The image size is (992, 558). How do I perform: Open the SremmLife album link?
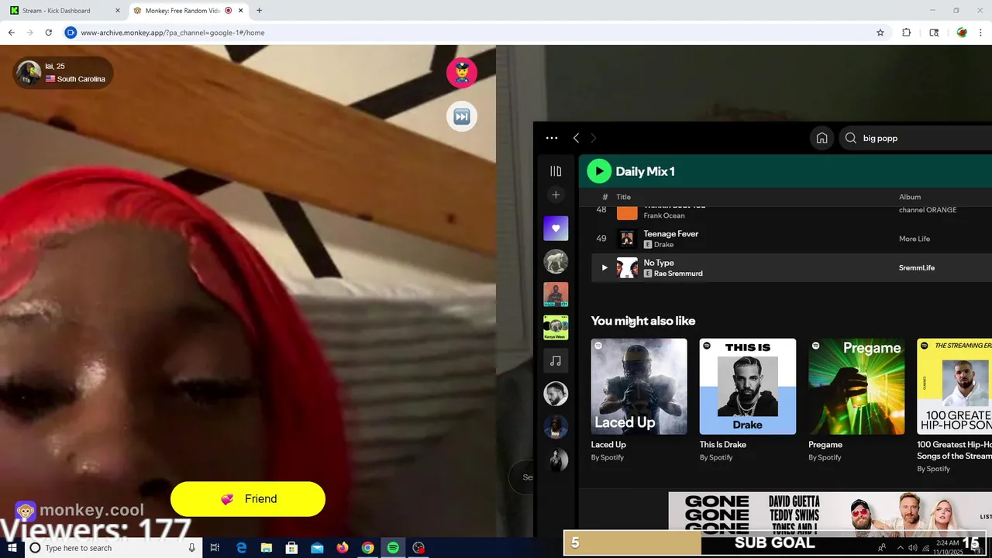click(x=917, y=267)
